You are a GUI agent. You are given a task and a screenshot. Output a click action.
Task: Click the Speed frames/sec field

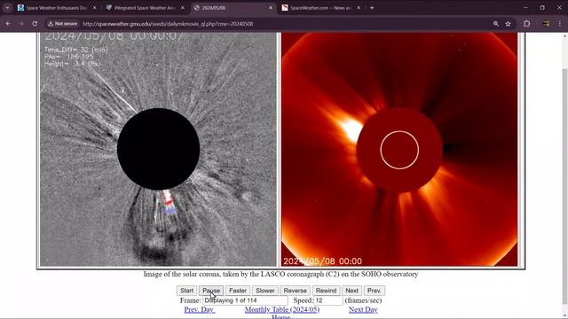tap(328, 300)
